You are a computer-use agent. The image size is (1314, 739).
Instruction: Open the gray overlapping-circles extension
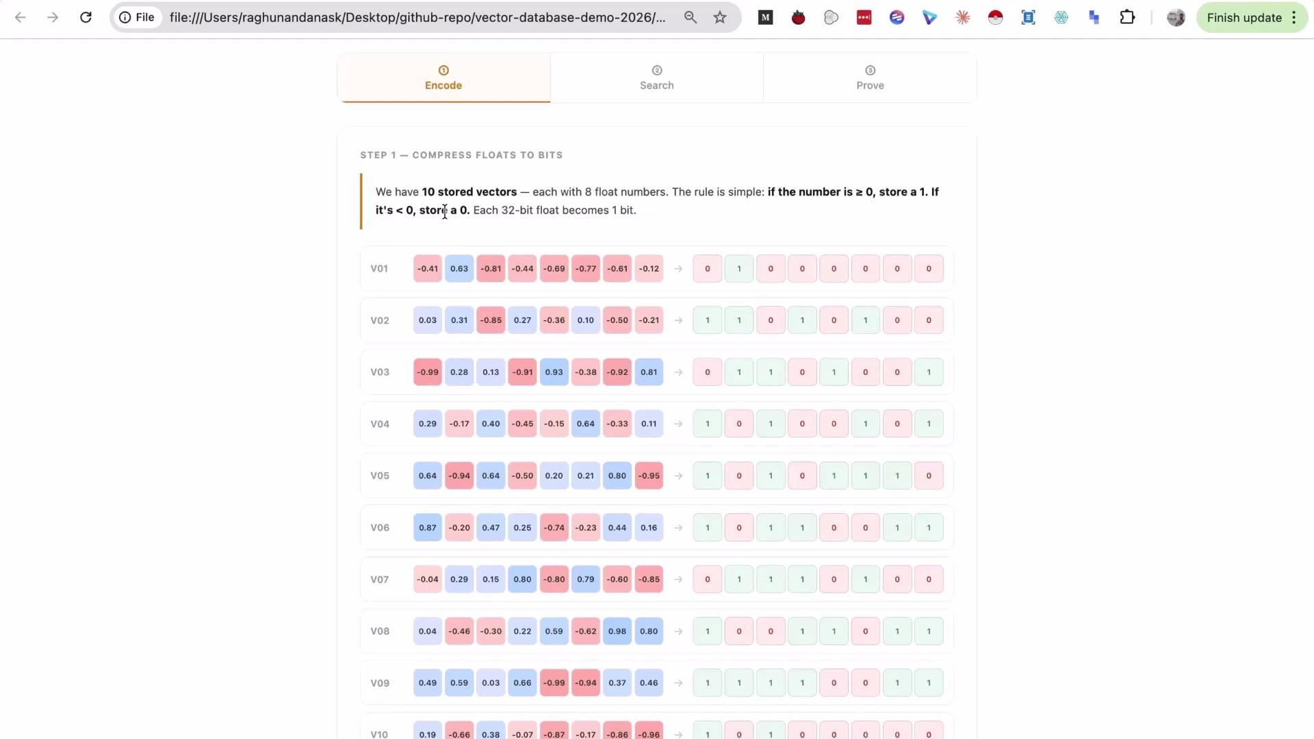click(832, 18)
